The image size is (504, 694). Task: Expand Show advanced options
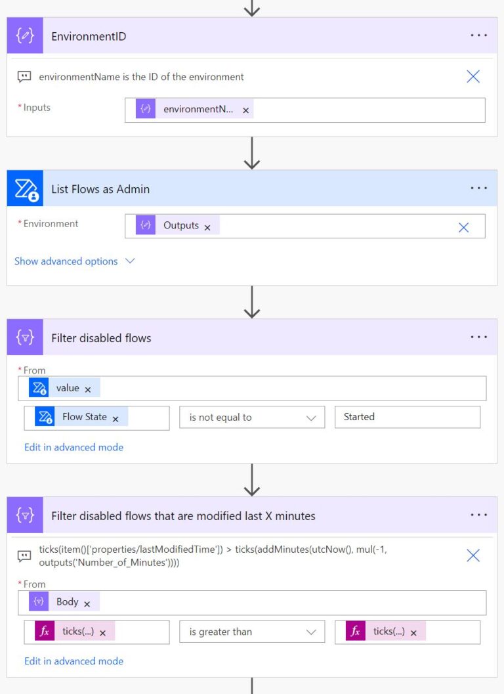click(x=66, y=261)
